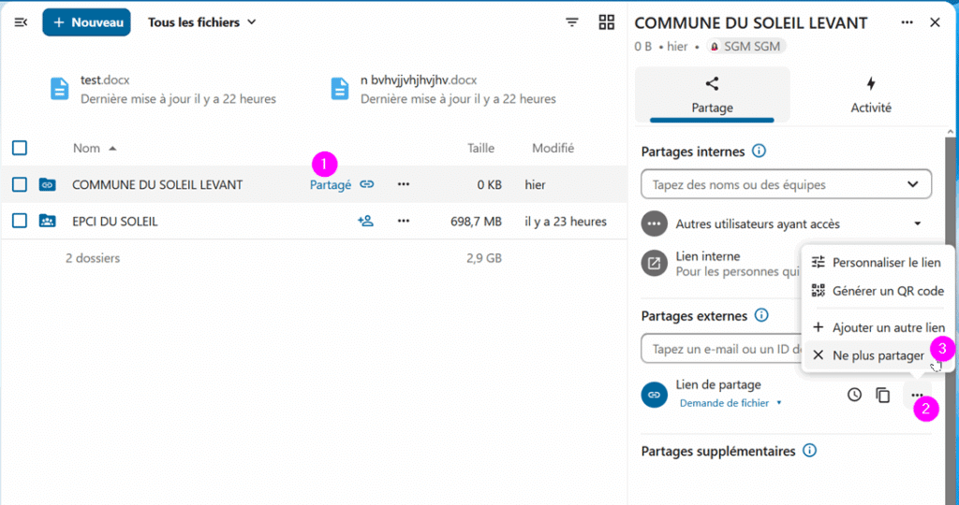Show info about Partages internes

tap(759, 151)
